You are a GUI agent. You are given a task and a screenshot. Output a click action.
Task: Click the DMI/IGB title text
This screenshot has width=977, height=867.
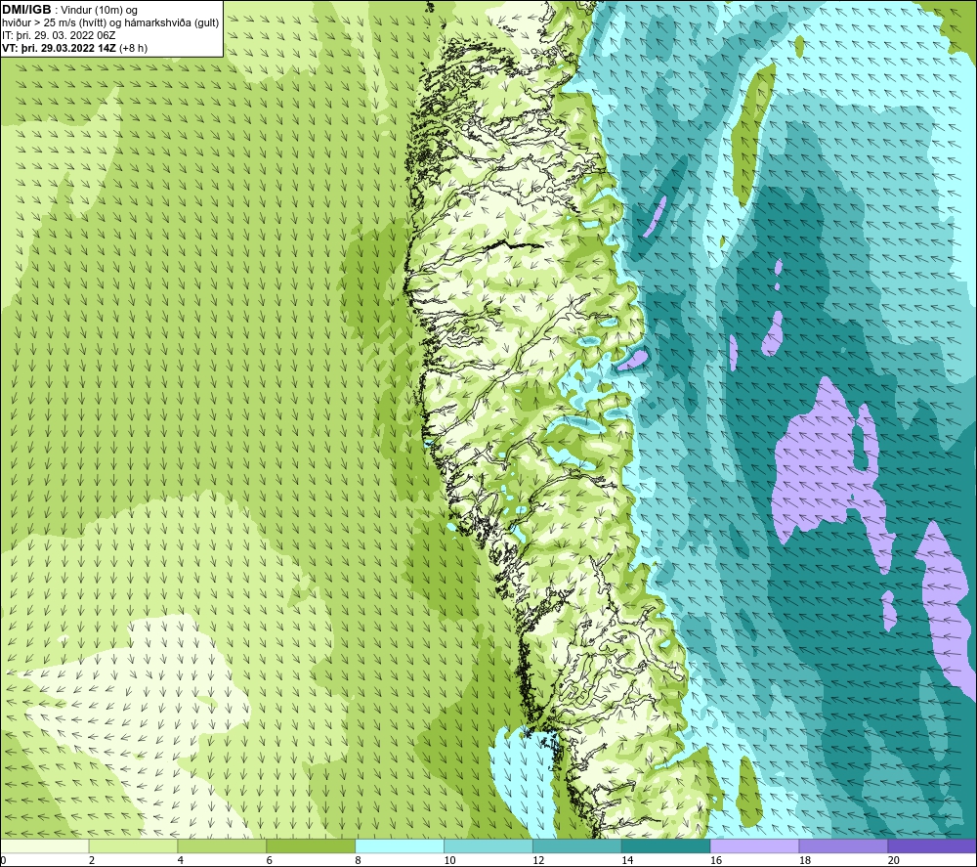tap(26, 10)
